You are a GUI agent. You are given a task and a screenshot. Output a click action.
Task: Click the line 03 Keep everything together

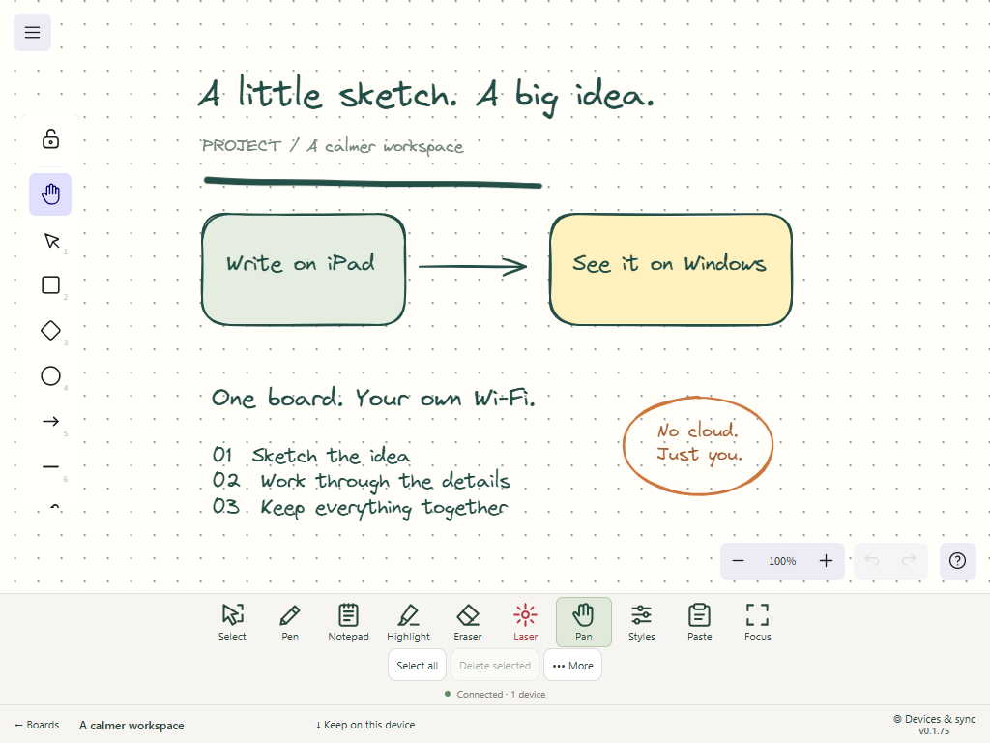[x=360, y=507]
